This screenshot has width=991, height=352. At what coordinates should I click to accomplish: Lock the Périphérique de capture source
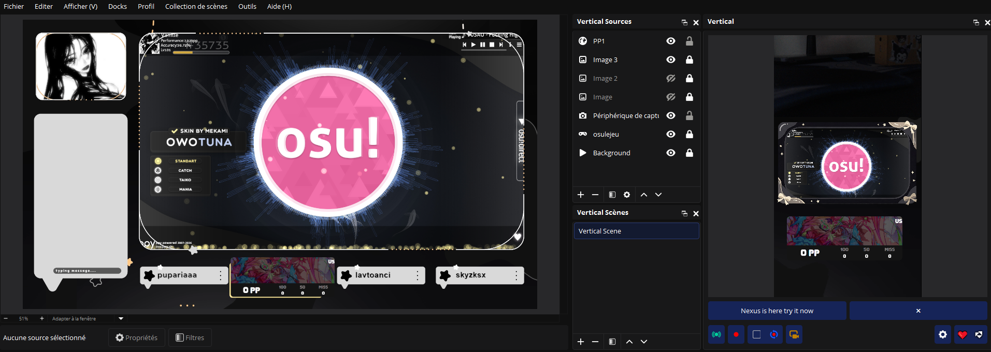(x=690, y=115)
